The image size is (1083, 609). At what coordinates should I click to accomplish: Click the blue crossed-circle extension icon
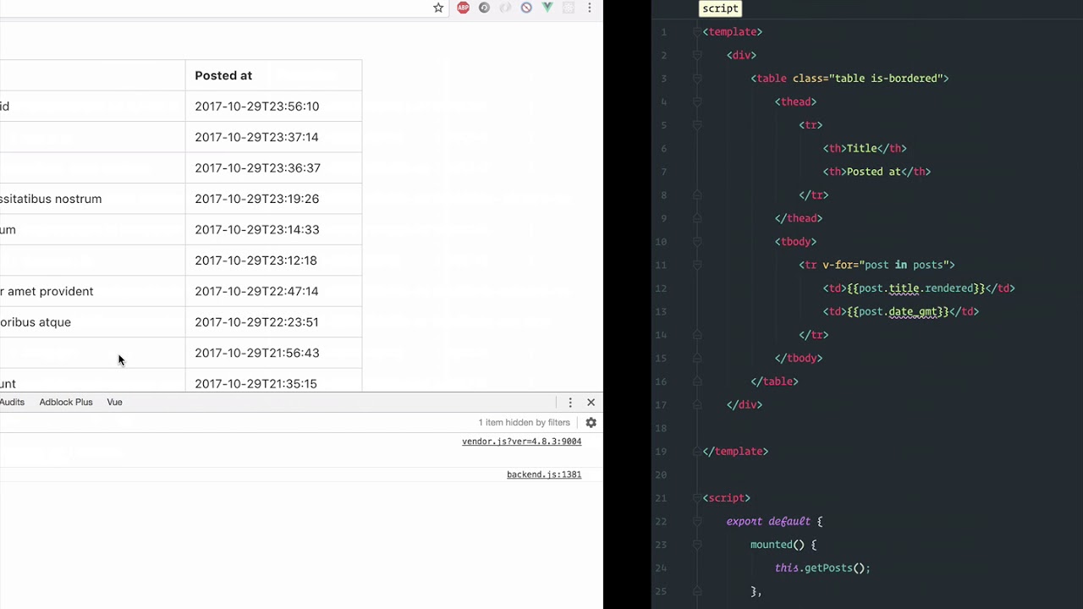[x=526, y=8]
